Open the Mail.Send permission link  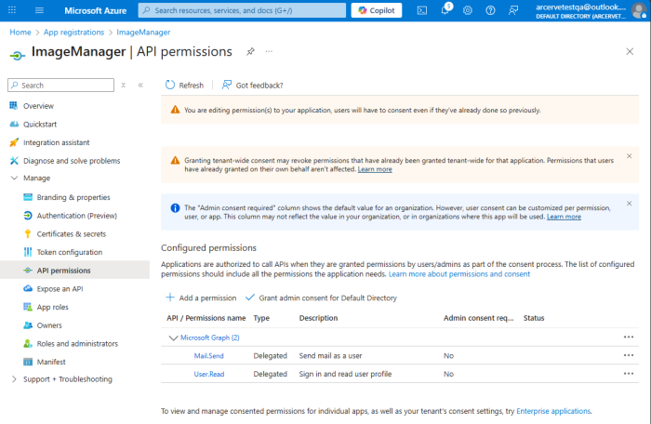[x=209, y=355]
